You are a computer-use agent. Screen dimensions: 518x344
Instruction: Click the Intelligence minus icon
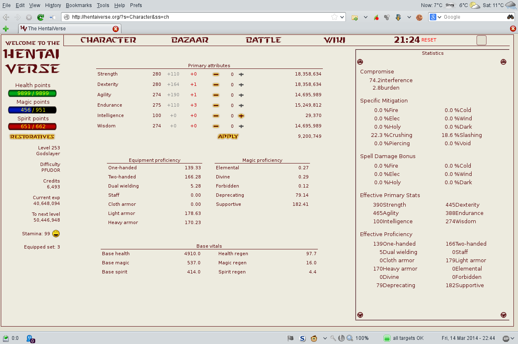point(216,116)
